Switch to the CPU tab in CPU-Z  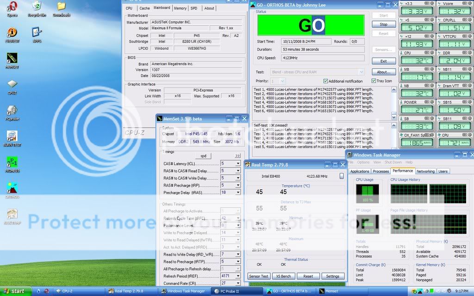[x=129, y=8]
